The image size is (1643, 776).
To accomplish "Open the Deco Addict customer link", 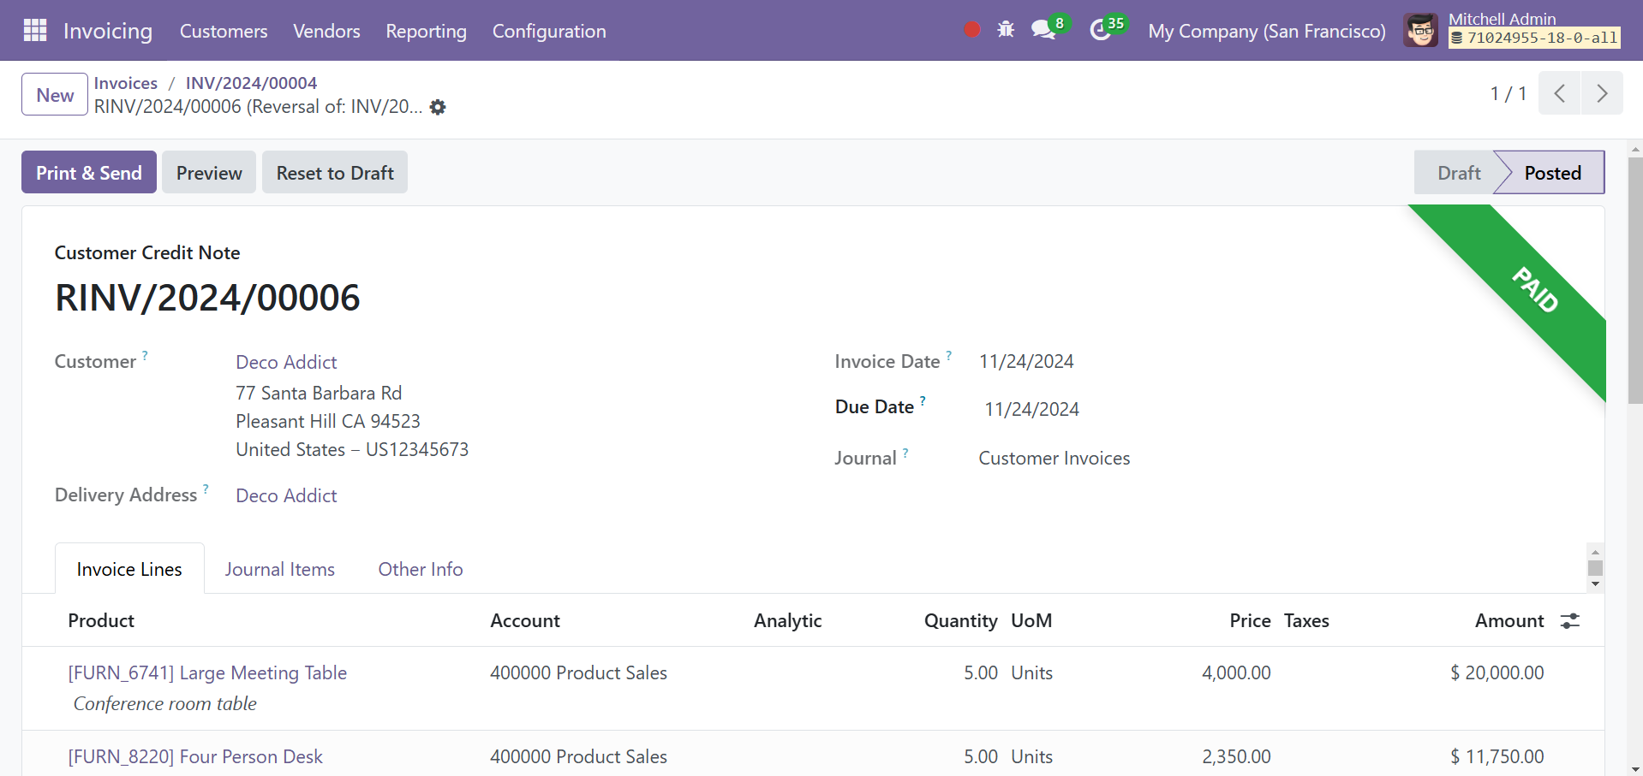I will pyautogui.click(x=285, y=361).
